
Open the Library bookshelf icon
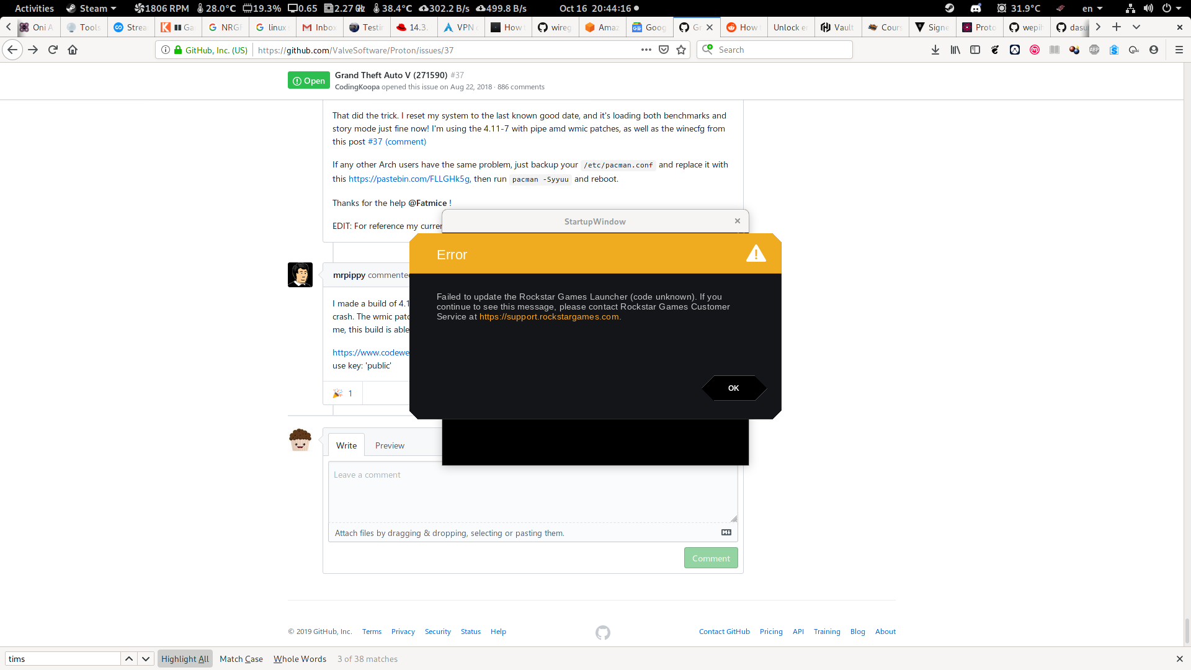pos(955,50)
